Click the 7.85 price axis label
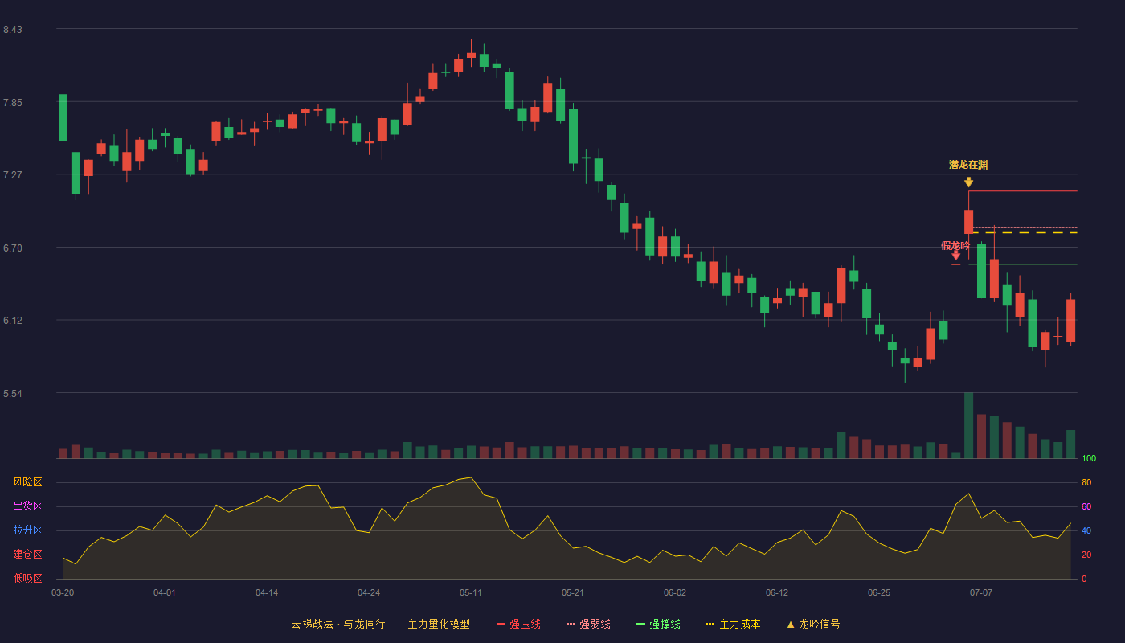The height and width of the screenshot is (643, 1125). pyautogui.click(x=12, y=103)
